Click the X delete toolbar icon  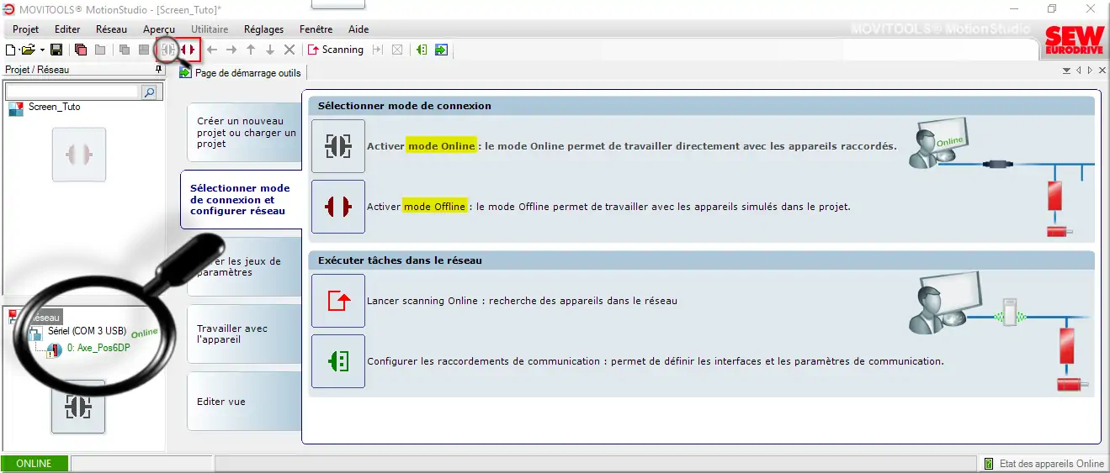pyautogui.click(x=289, y=50)
